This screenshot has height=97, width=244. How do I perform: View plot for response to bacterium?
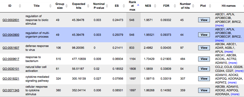(204, 59)
